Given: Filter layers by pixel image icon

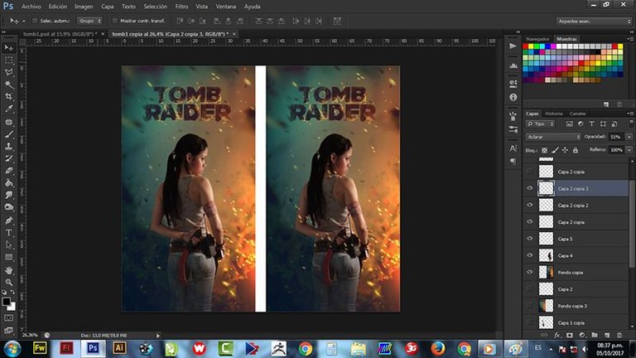Looking at the screenshot, I should click(x=570, y=123).
